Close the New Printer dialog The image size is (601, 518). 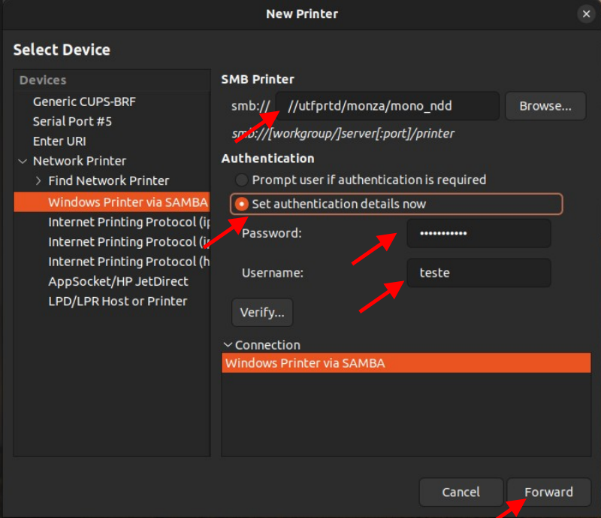(x=586, y=14)
